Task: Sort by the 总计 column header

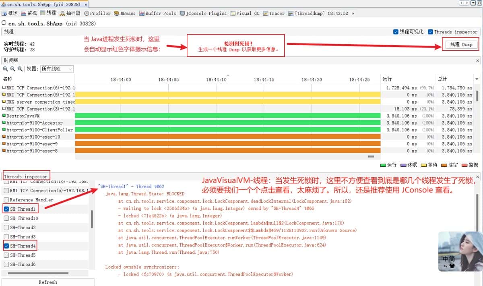Action: 455,79
